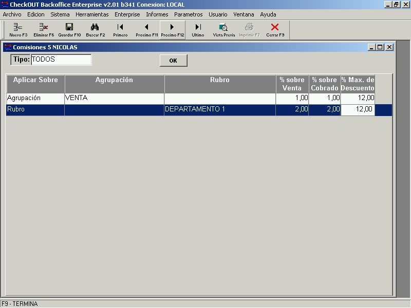The image size is (411, 308).
Task: Restore the CheckOUT Backoffice main window
Action: tap(396, 5)
